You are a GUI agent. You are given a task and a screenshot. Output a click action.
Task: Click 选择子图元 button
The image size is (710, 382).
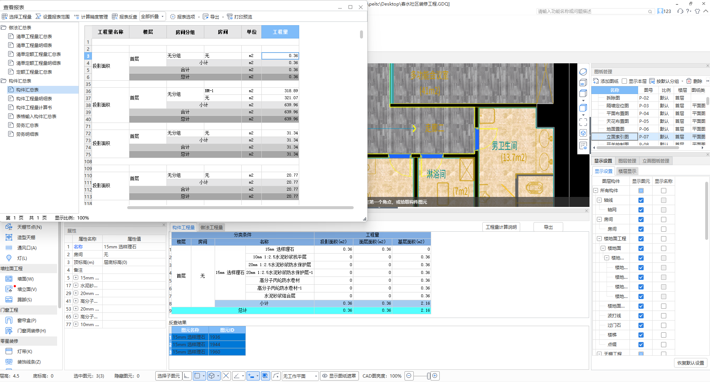pyautogui.click(x=169, y=376)
